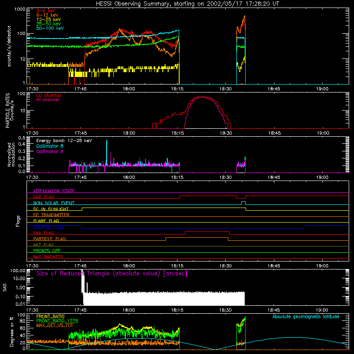Click the ECLIPSE_FLAG label

coord(48,227)
